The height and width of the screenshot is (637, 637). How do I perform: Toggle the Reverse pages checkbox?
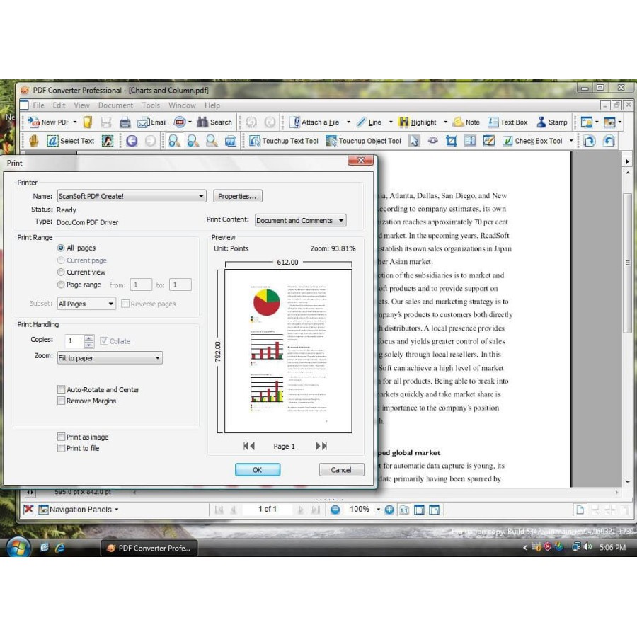click(x=125, y=304)
